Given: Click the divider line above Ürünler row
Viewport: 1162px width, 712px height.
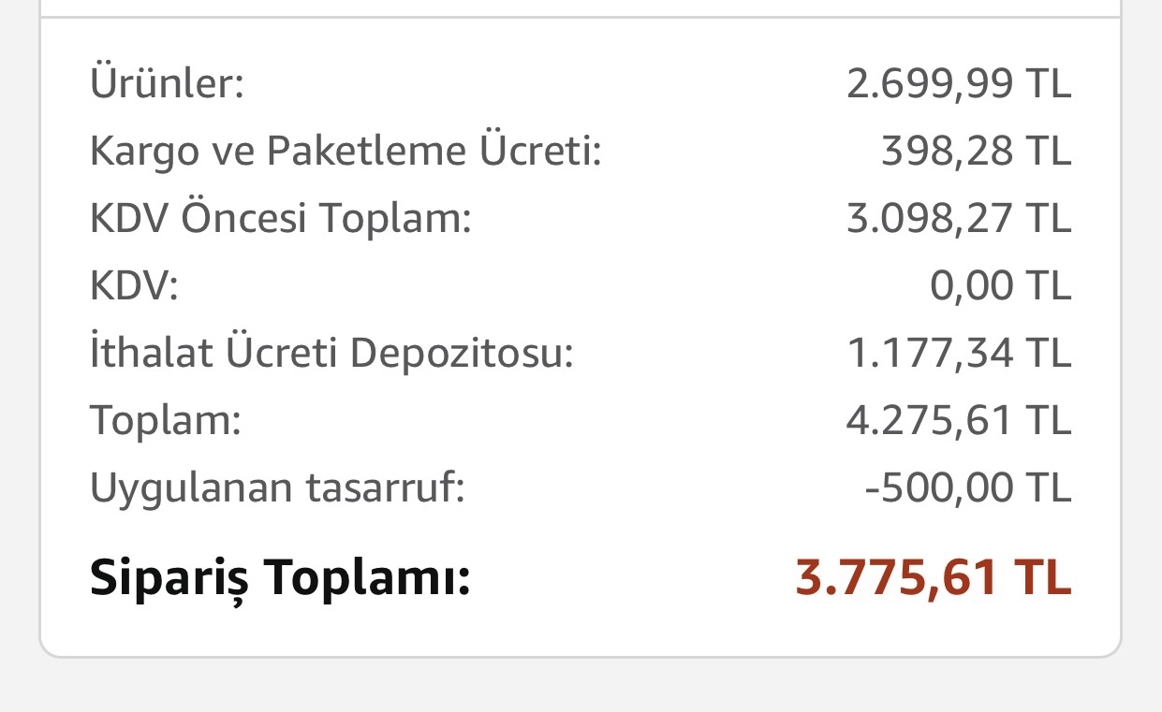Looking at the screenshot, I should pyautogui.click(x=581, y=16).
